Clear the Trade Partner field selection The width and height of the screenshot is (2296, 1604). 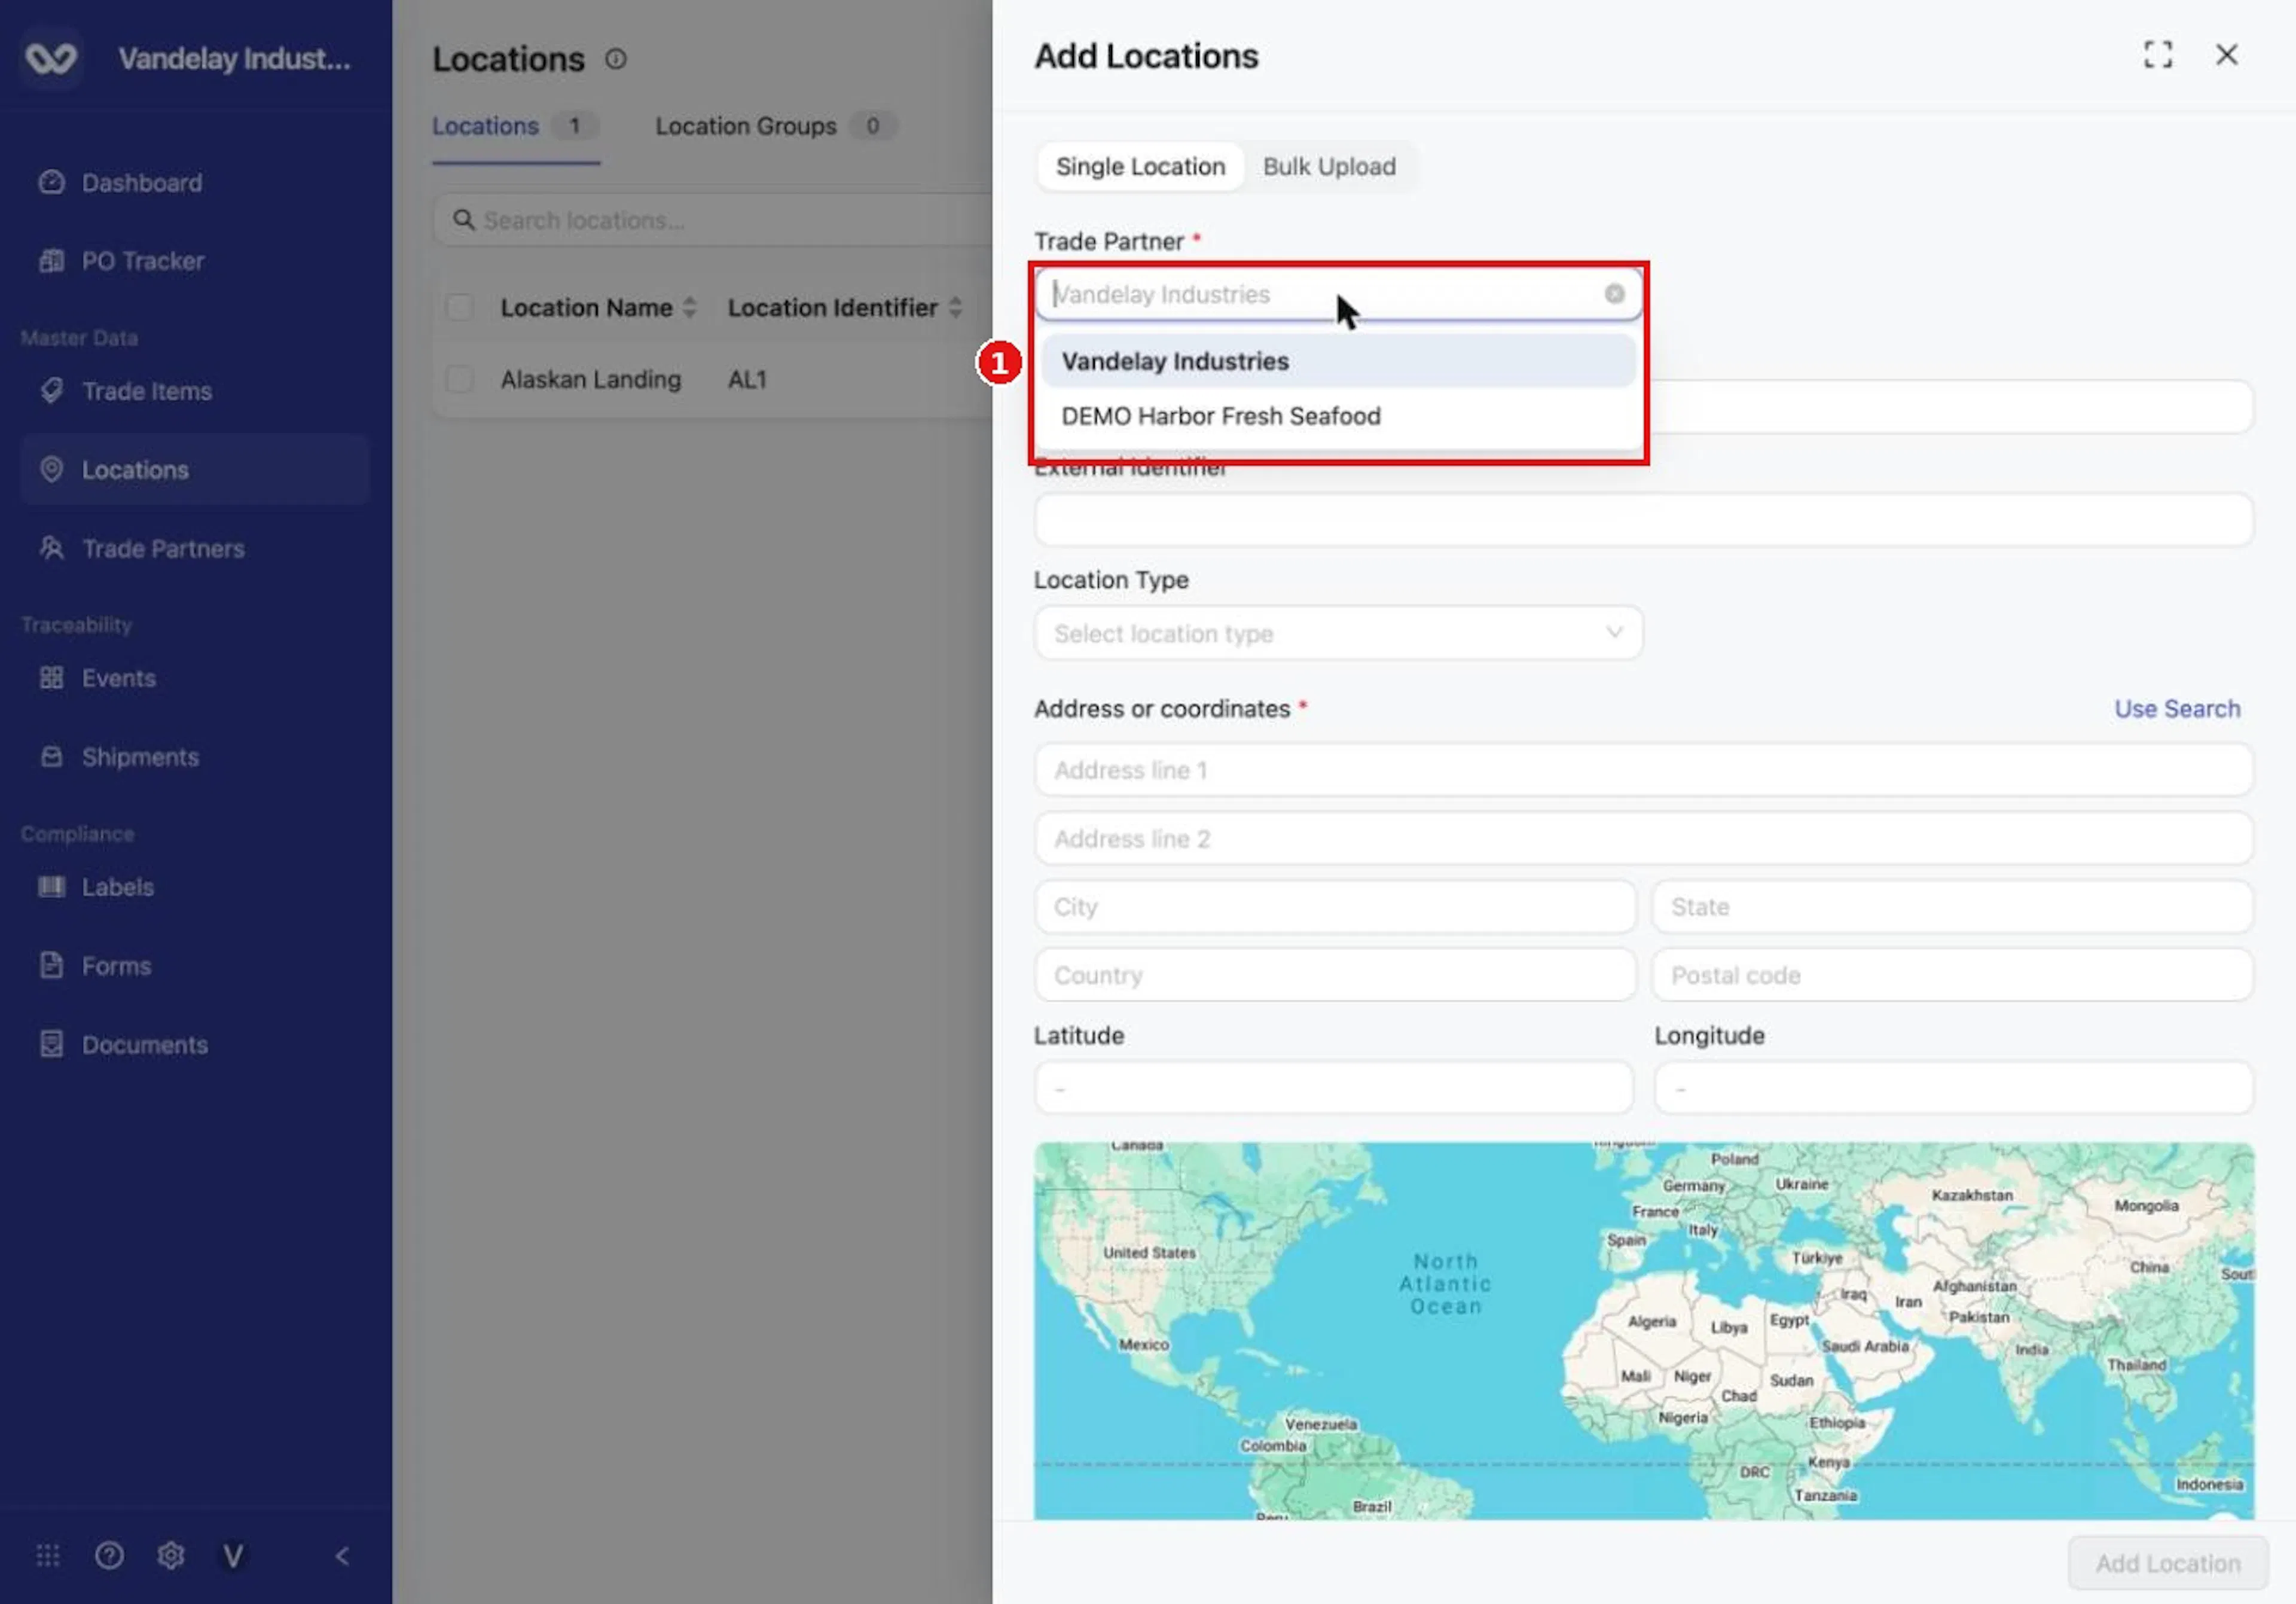click(1614, 294)
